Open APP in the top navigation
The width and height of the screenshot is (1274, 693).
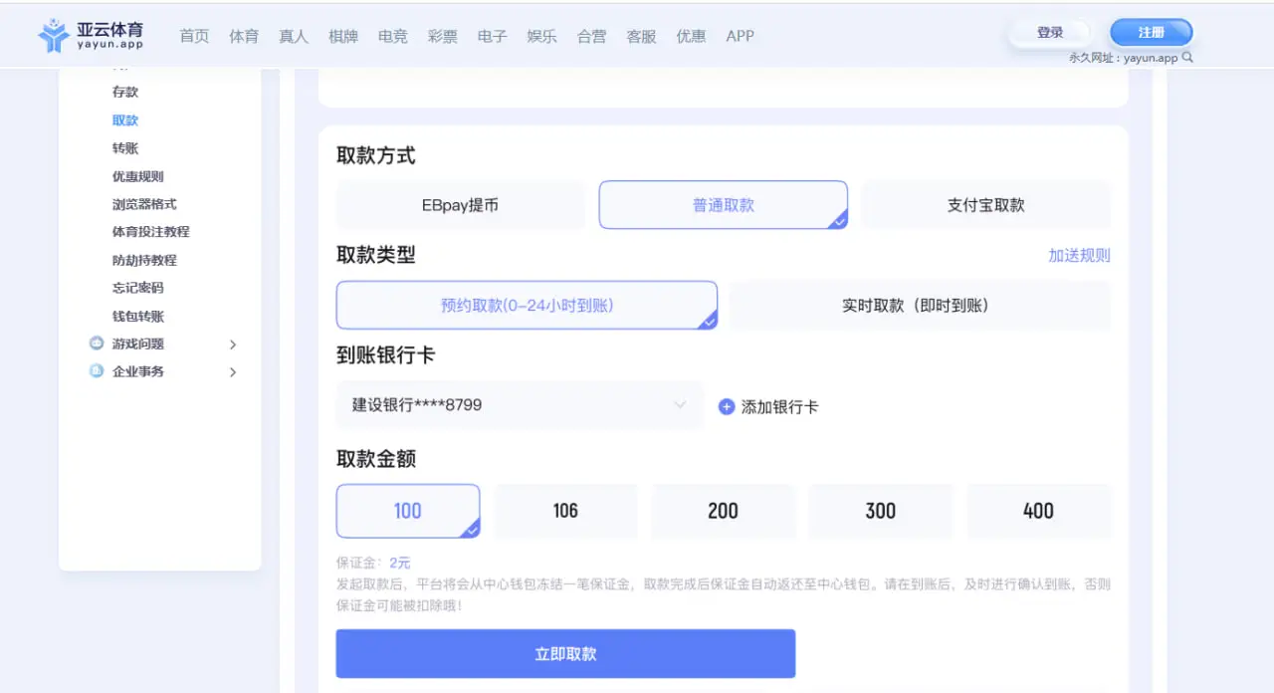741,36
